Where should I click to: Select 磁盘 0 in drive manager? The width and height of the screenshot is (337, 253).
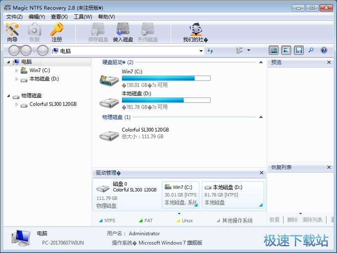127,195
